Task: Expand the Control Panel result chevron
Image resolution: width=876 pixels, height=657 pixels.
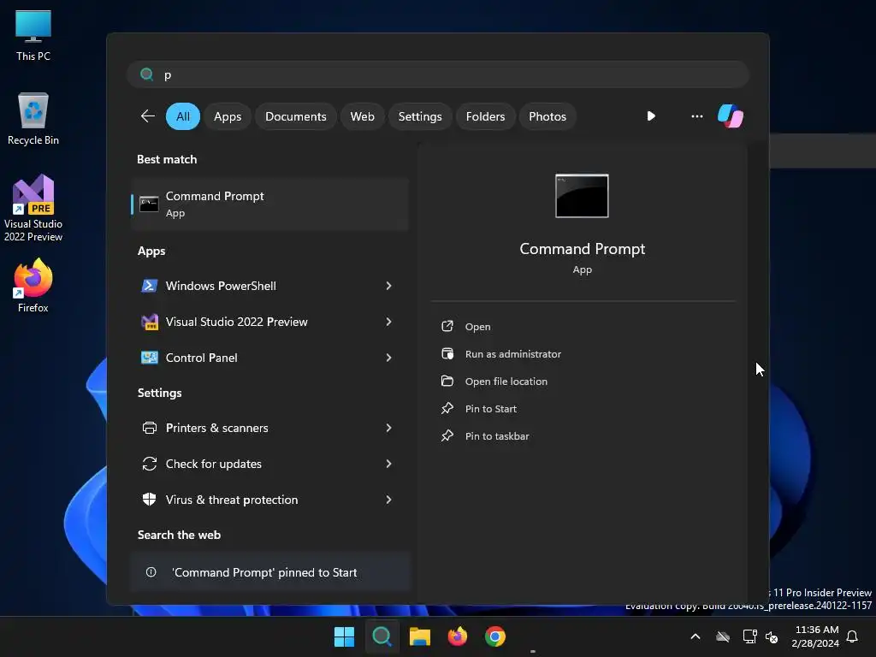Action: [x=389, y=358]
